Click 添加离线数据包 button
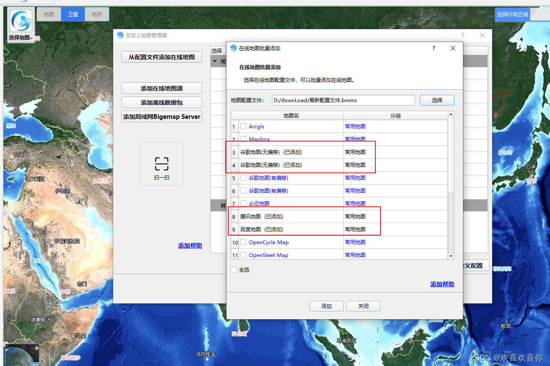Image resolution: width=550 pixels, height=366 pixels. click(162, 103)
